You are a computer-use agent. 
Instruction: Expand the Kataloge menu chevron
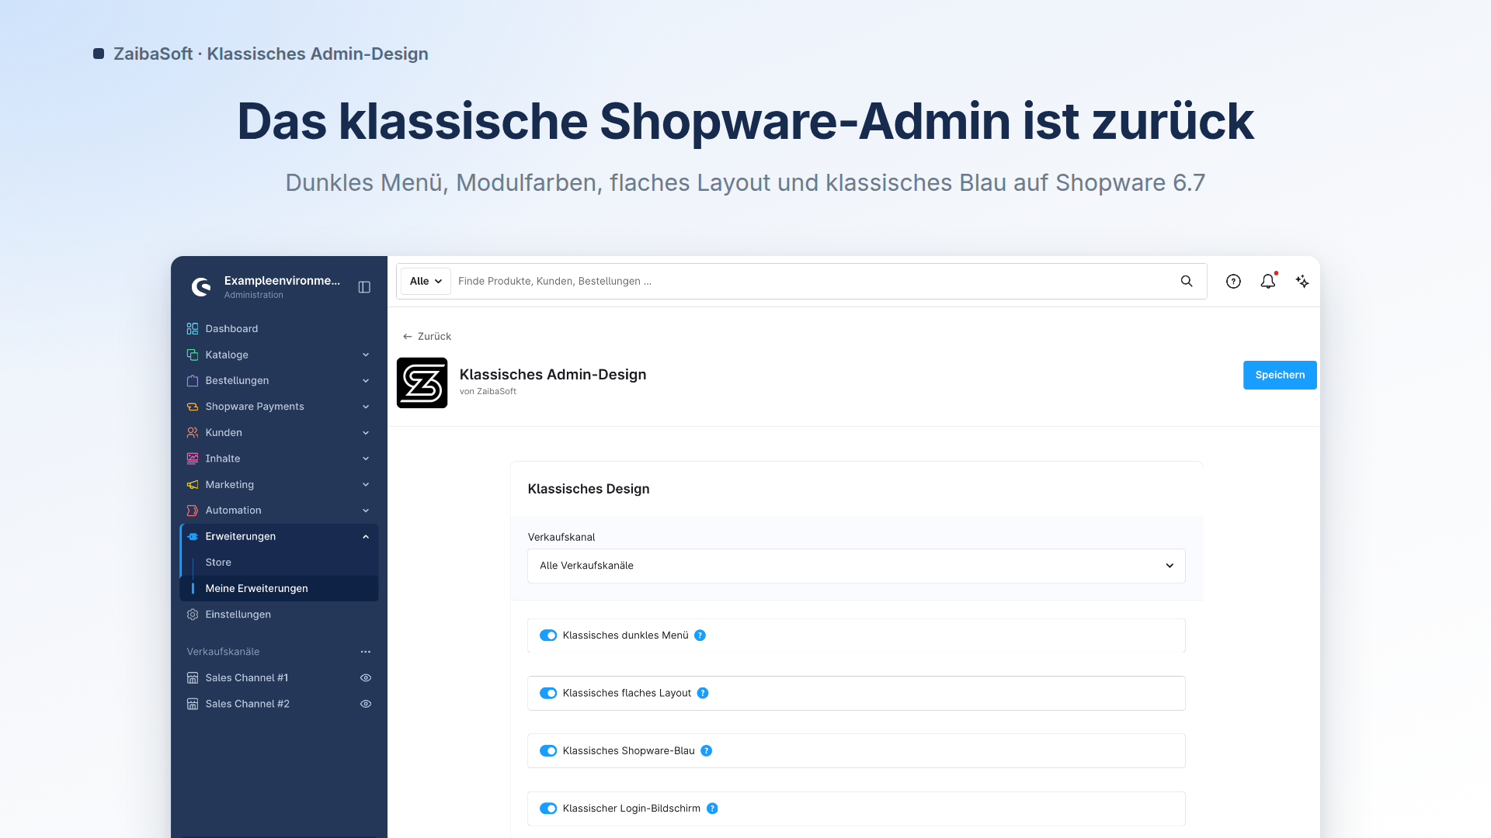click(366, 355)
